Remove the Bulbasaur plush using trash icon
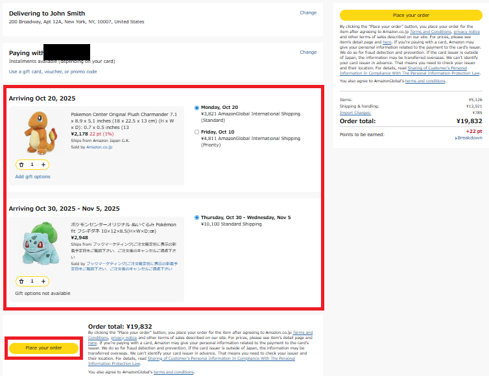The width and height of the screenshot is (489, 376). coord(21,281)
